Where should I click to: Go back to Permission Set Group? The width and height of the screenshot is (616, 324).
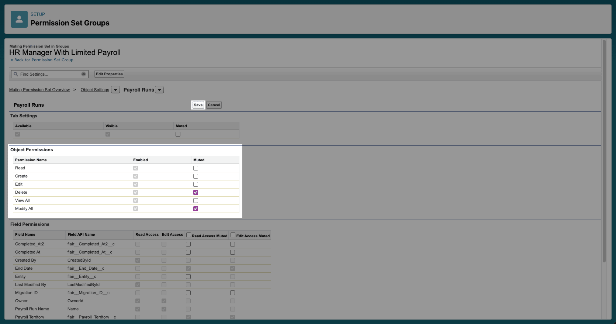click(42, 60)
